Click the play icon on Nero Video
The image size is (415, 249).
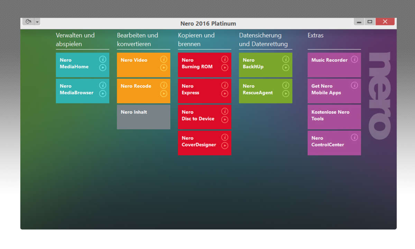(164, 67)
